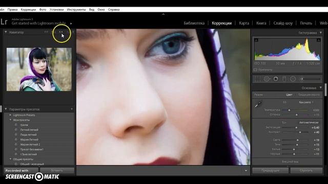Collapse the Навигатор panel
Image resolution: width=328 pixels, height=184 pixels.
pos(6,32)
